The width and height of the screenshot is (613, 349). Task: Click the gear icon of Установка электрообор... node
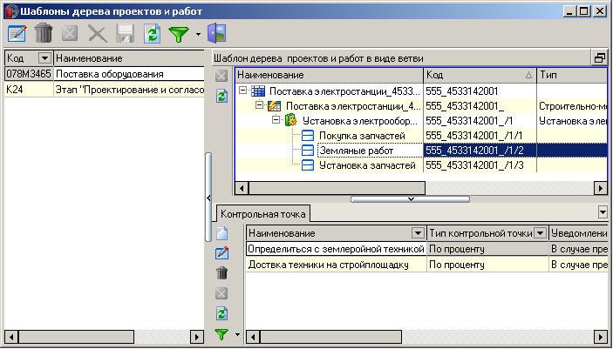pos(291,120)
